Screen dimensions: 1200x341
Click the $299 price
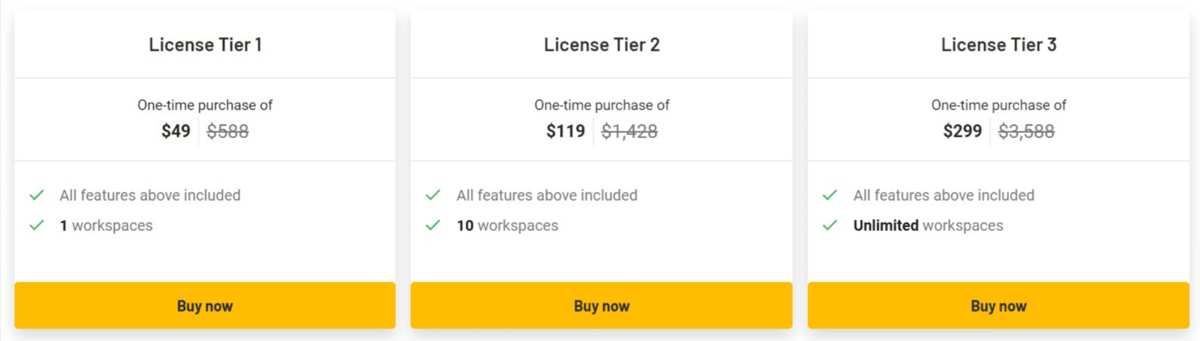[x=962, y=131]
